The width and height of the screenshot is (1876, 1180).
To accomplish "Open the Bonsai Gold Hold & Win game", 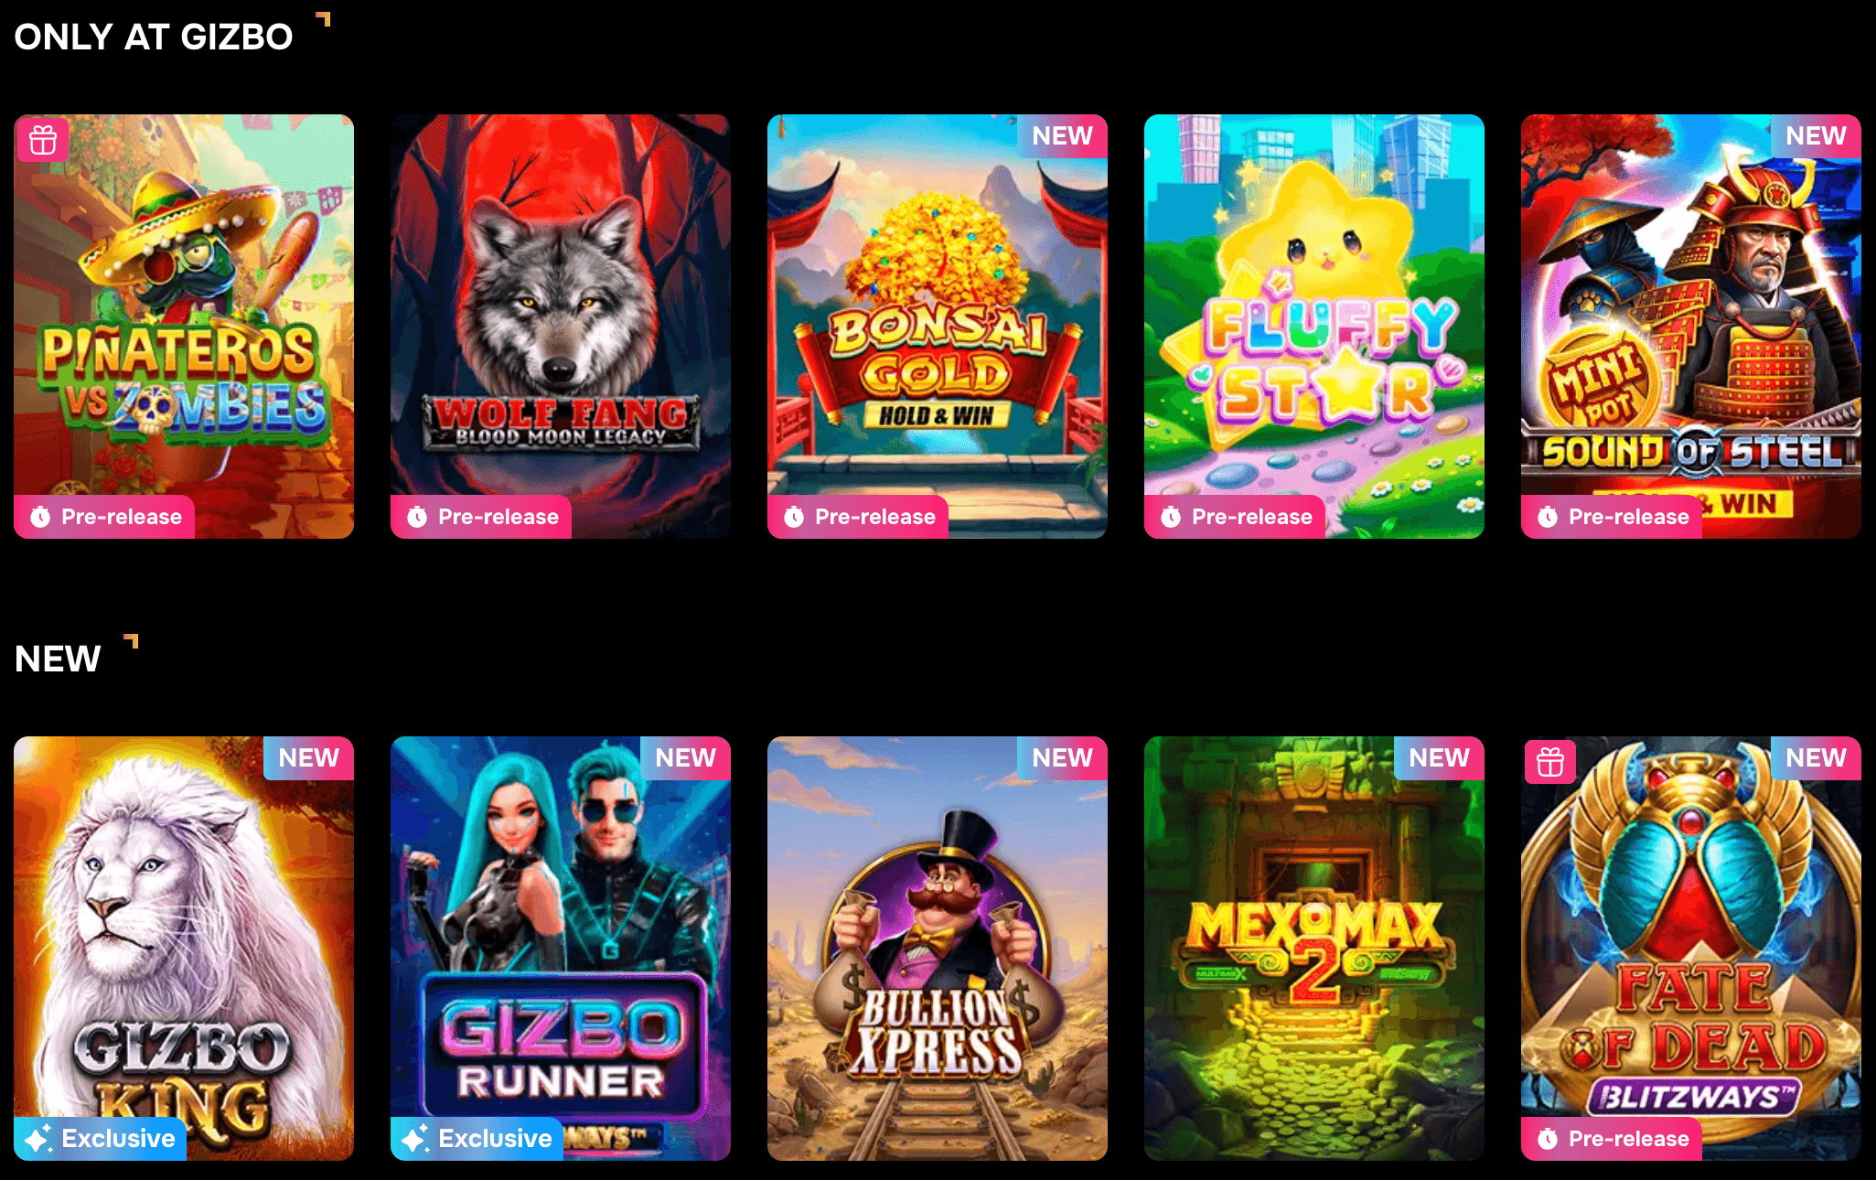I will (938, 327).
